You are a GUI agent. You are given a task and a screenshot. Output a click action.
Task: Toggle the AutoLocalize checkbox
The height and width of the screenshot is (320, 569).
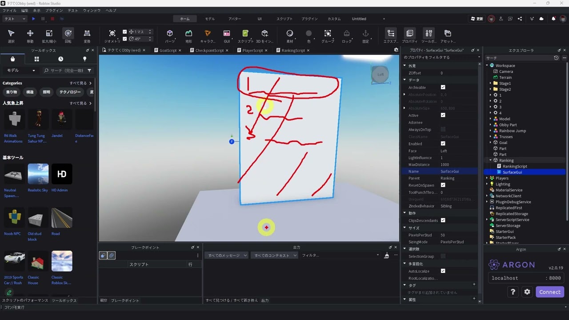[443, 271]
